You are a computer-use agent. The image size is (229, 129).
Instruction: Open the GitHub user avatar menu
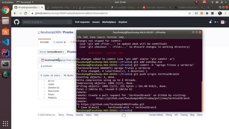point(223,22)
